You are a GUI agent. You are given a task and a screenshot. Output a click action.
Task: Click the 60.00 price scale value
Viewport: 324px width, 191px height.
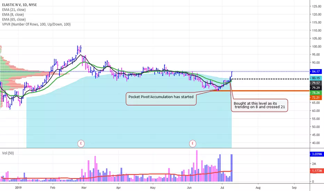coord(317,111)
